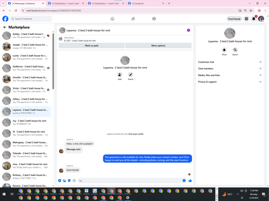Click the sticker icon in composer
Screen dimensions: 269x201
69,181
